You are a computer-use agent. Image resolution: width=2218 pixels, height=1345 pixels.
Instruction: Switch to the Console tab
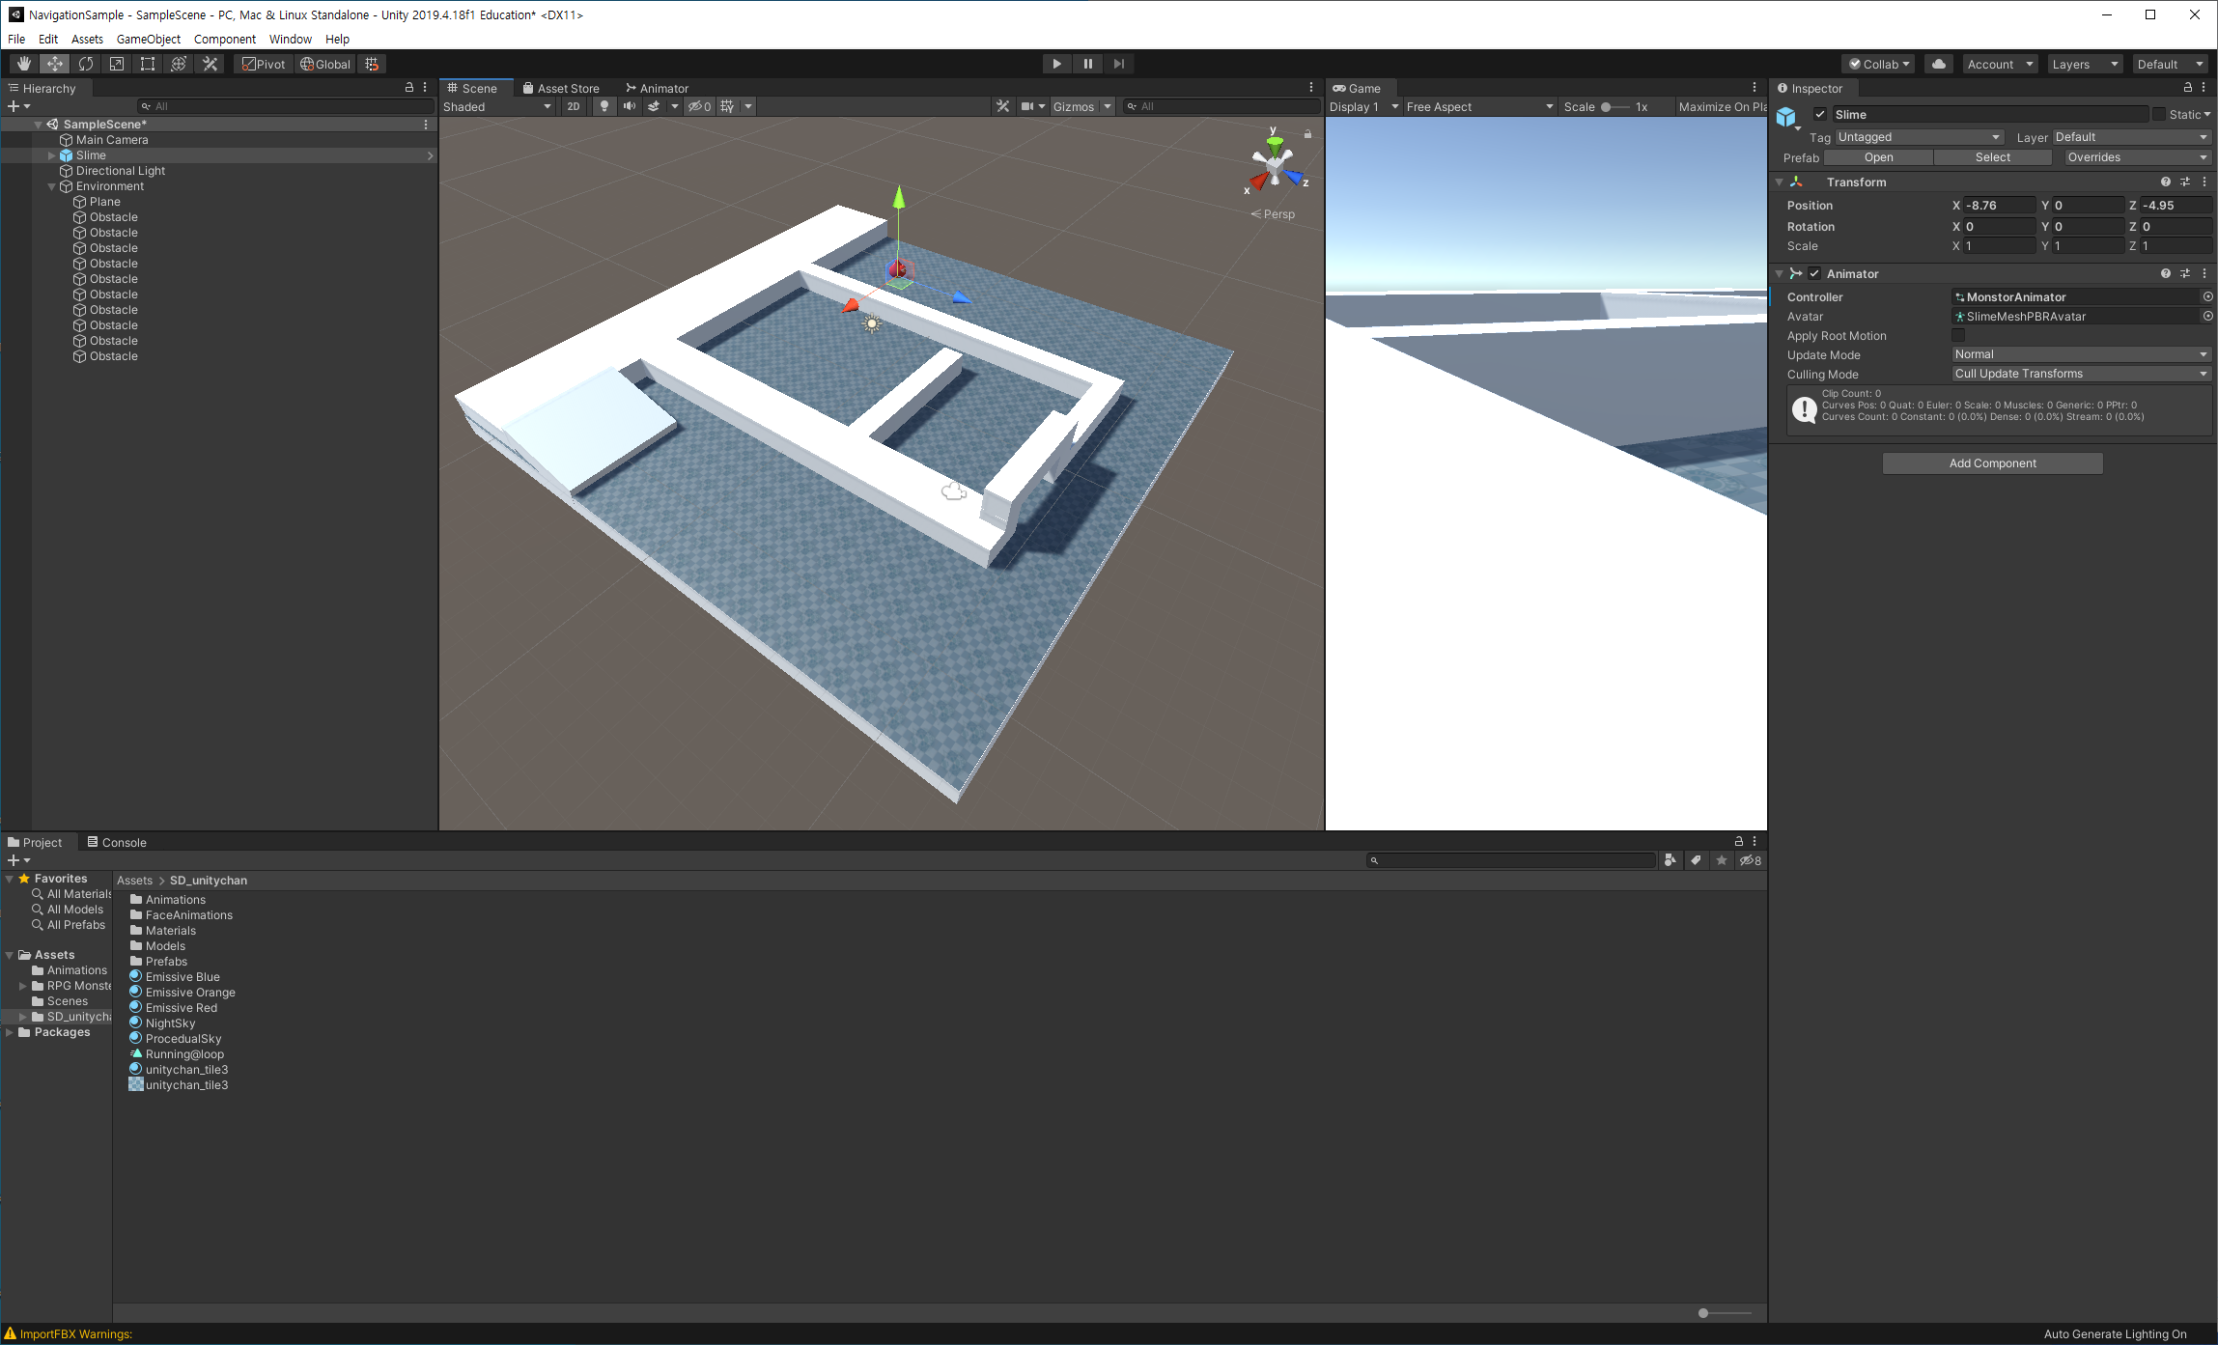click(x=117, y=842)
